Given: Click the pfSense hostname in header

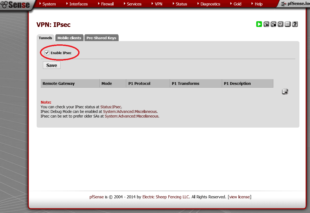Looking at the screenshot, I should (299, 4).
